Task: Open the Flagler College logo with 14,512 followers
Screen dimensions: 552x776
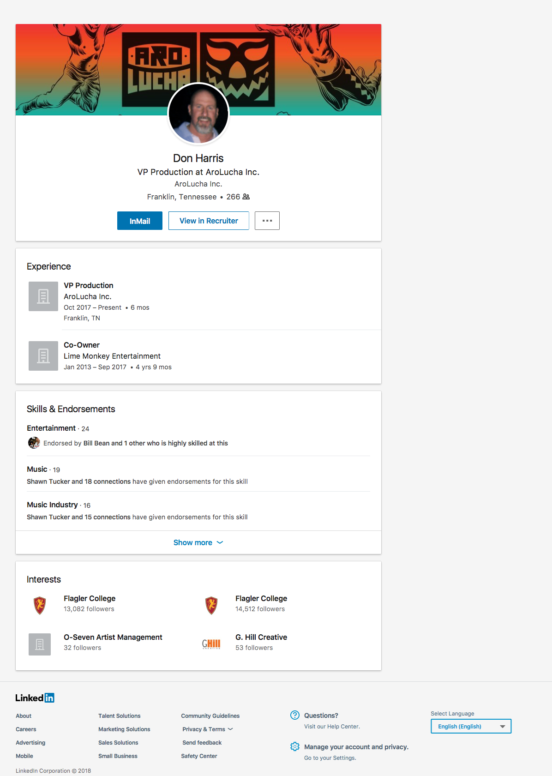Action: pos(211,605)
